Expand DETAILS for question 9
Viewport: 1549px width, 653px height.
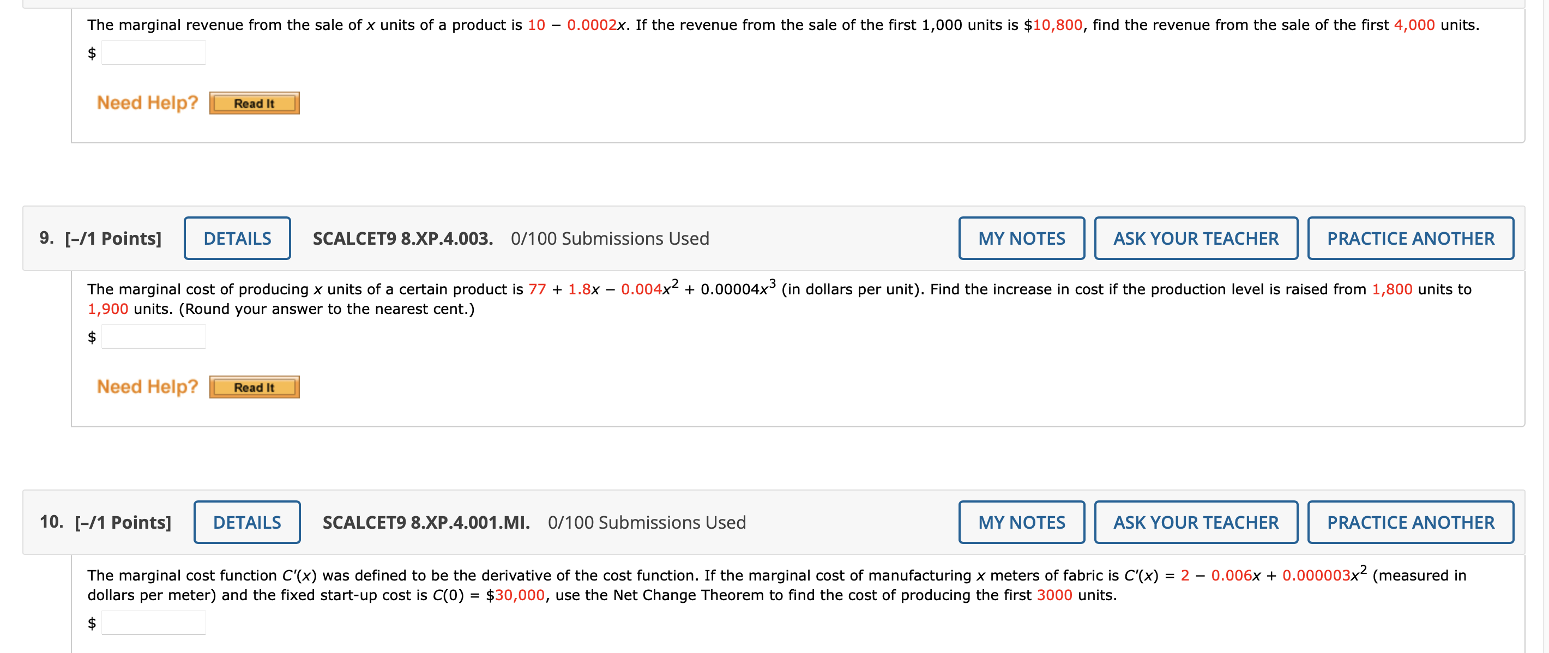(237, 239)
